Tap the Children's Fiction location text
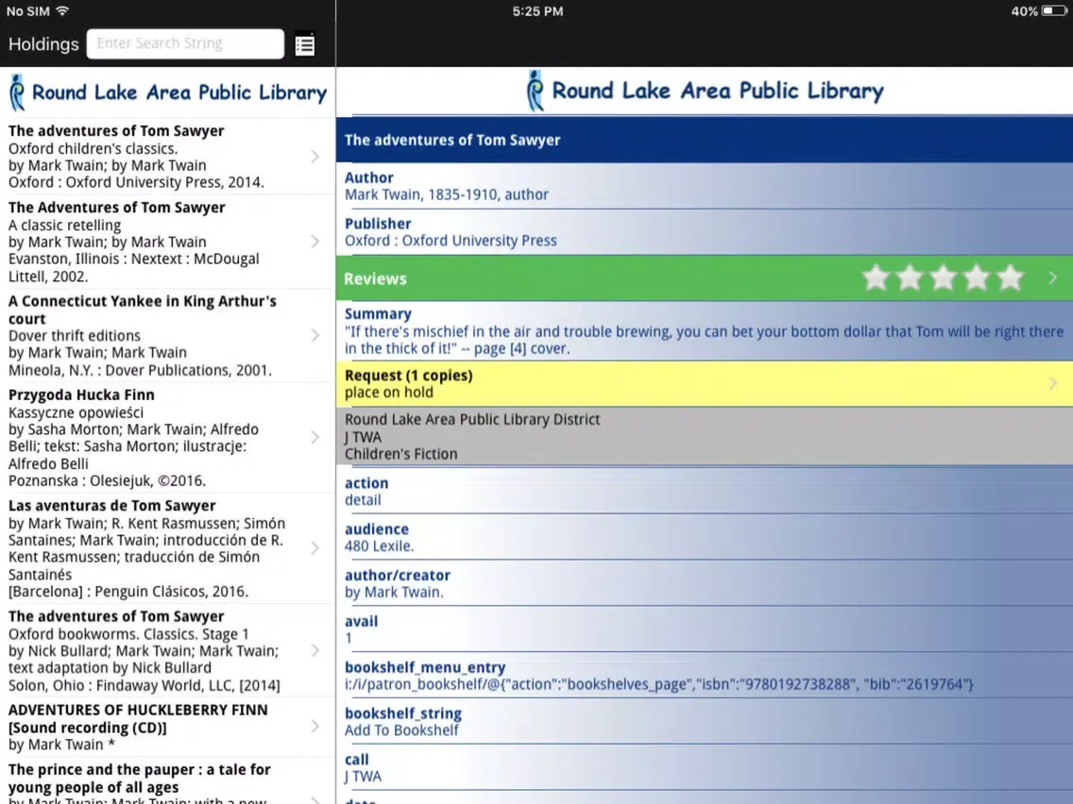 point(401,454)
